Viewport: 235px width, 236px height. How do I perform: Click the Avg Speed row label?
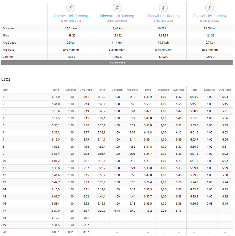point(9,43)
